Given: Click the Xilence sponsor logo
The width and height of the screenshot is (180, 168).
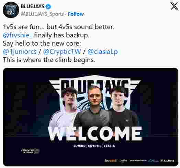Looking at the screenshot, I should click(168, 160).
